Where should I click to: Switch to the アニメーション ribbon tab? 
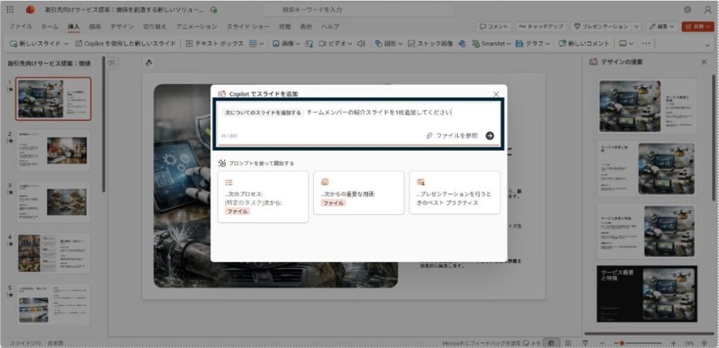[197, 26]
